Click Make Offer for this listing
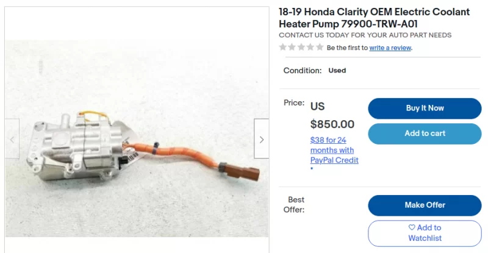This screenshot has width=488, height=253. coord(425,205)
